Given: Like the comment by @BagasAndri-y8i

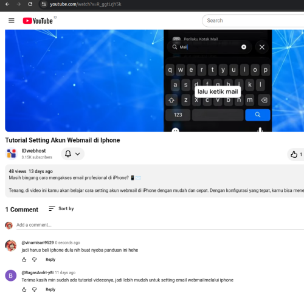Looking at the screenshot, I should pos(24,289).
